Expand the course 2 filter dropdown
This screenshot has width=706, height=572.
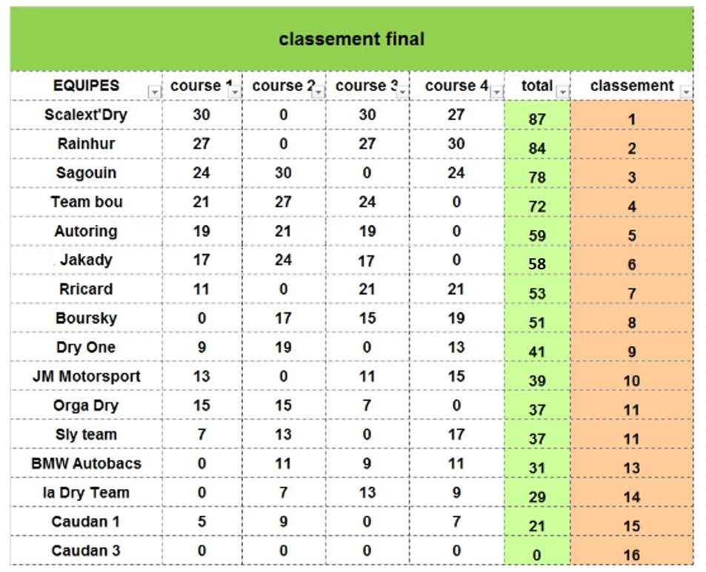click(318, 92)
